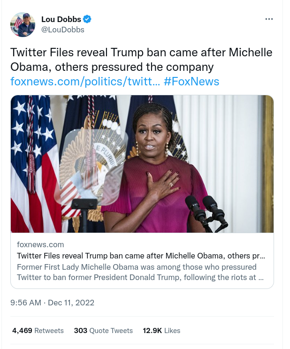Click the blue verified badge

pyautogui.click(x=87, y=19)
